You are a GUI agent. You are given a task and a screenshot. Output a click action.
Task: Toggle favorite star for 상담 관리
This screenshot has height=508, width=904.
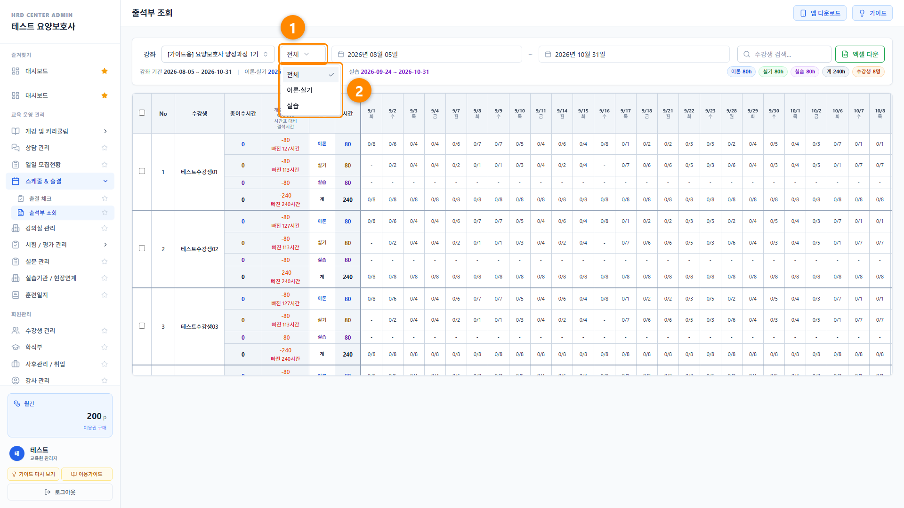click(105, 148)
